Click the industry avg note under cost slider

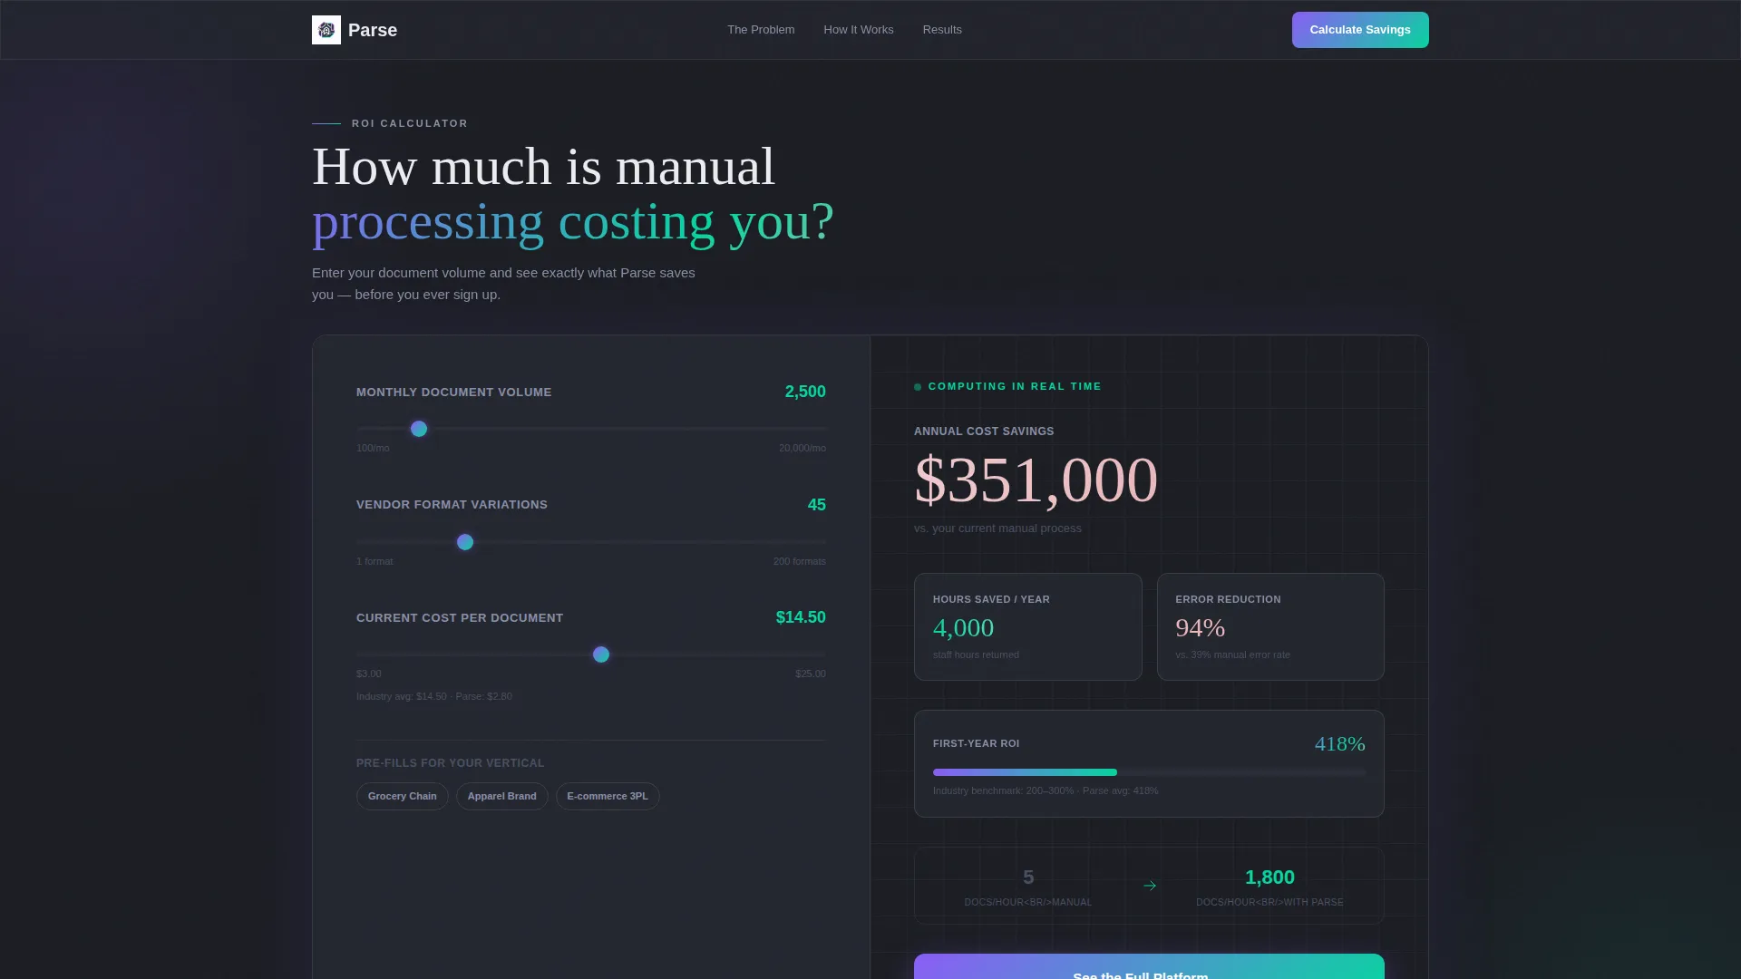pos(434,696)
